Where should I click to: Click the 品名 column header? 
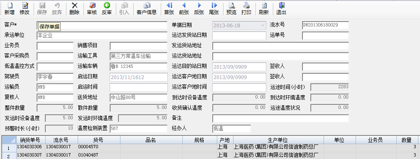(151, 140)
